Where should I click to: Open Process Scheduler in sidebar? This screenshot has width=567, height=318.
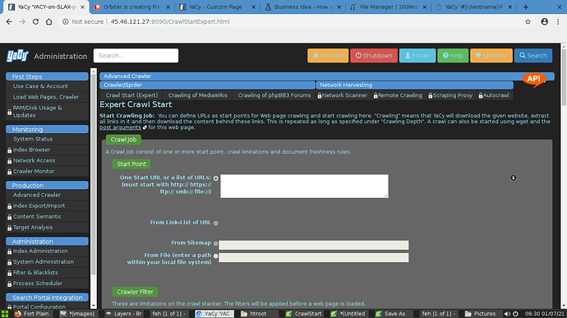(x=38, y=283)
